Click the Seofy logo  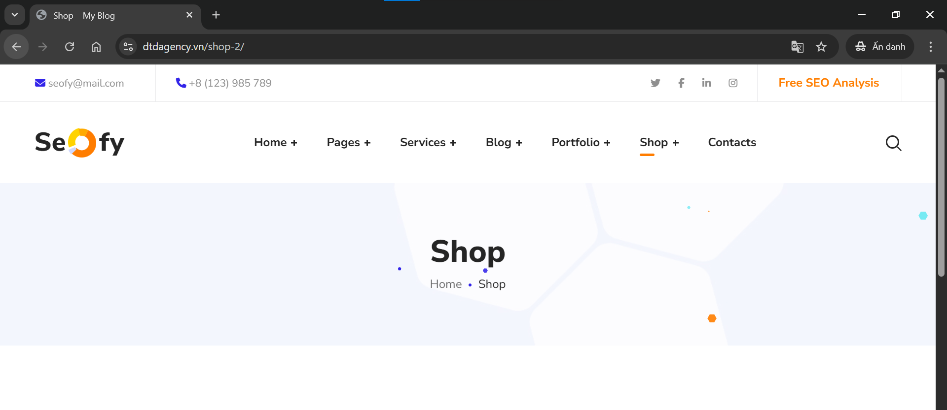point(79,143)
